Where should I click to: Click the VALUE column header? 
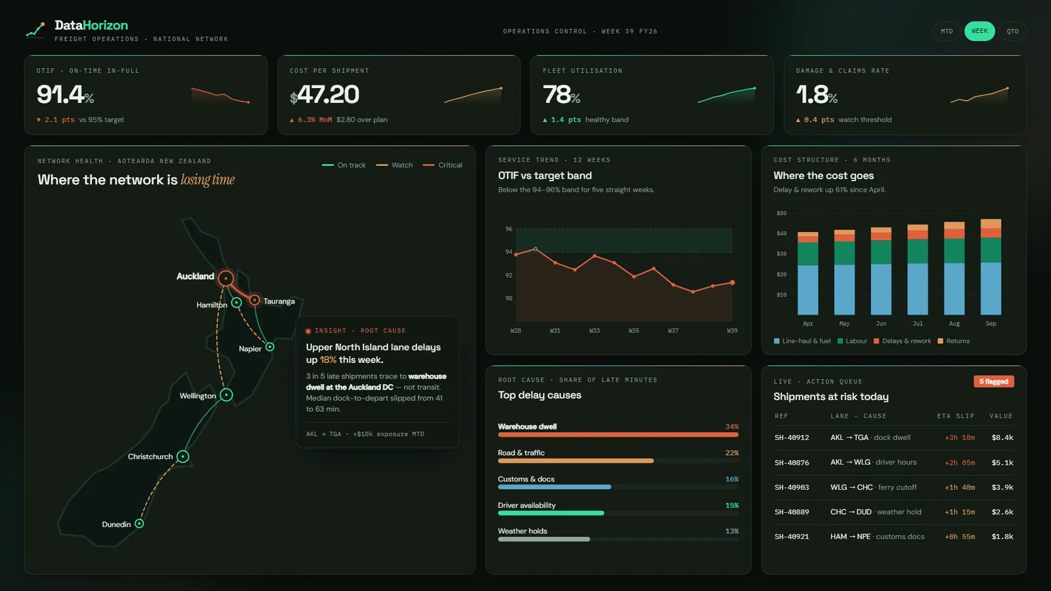tap(1001, 416)
